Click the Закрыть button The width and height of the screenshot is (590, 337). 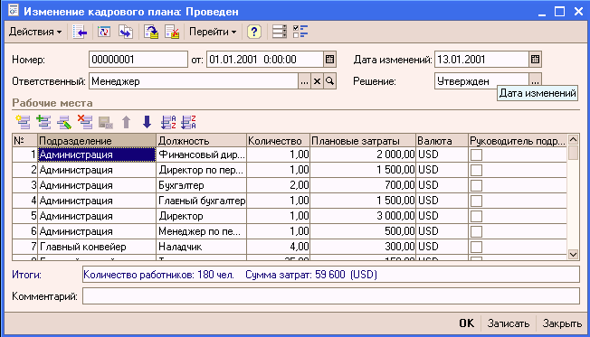tap(562, 323)
